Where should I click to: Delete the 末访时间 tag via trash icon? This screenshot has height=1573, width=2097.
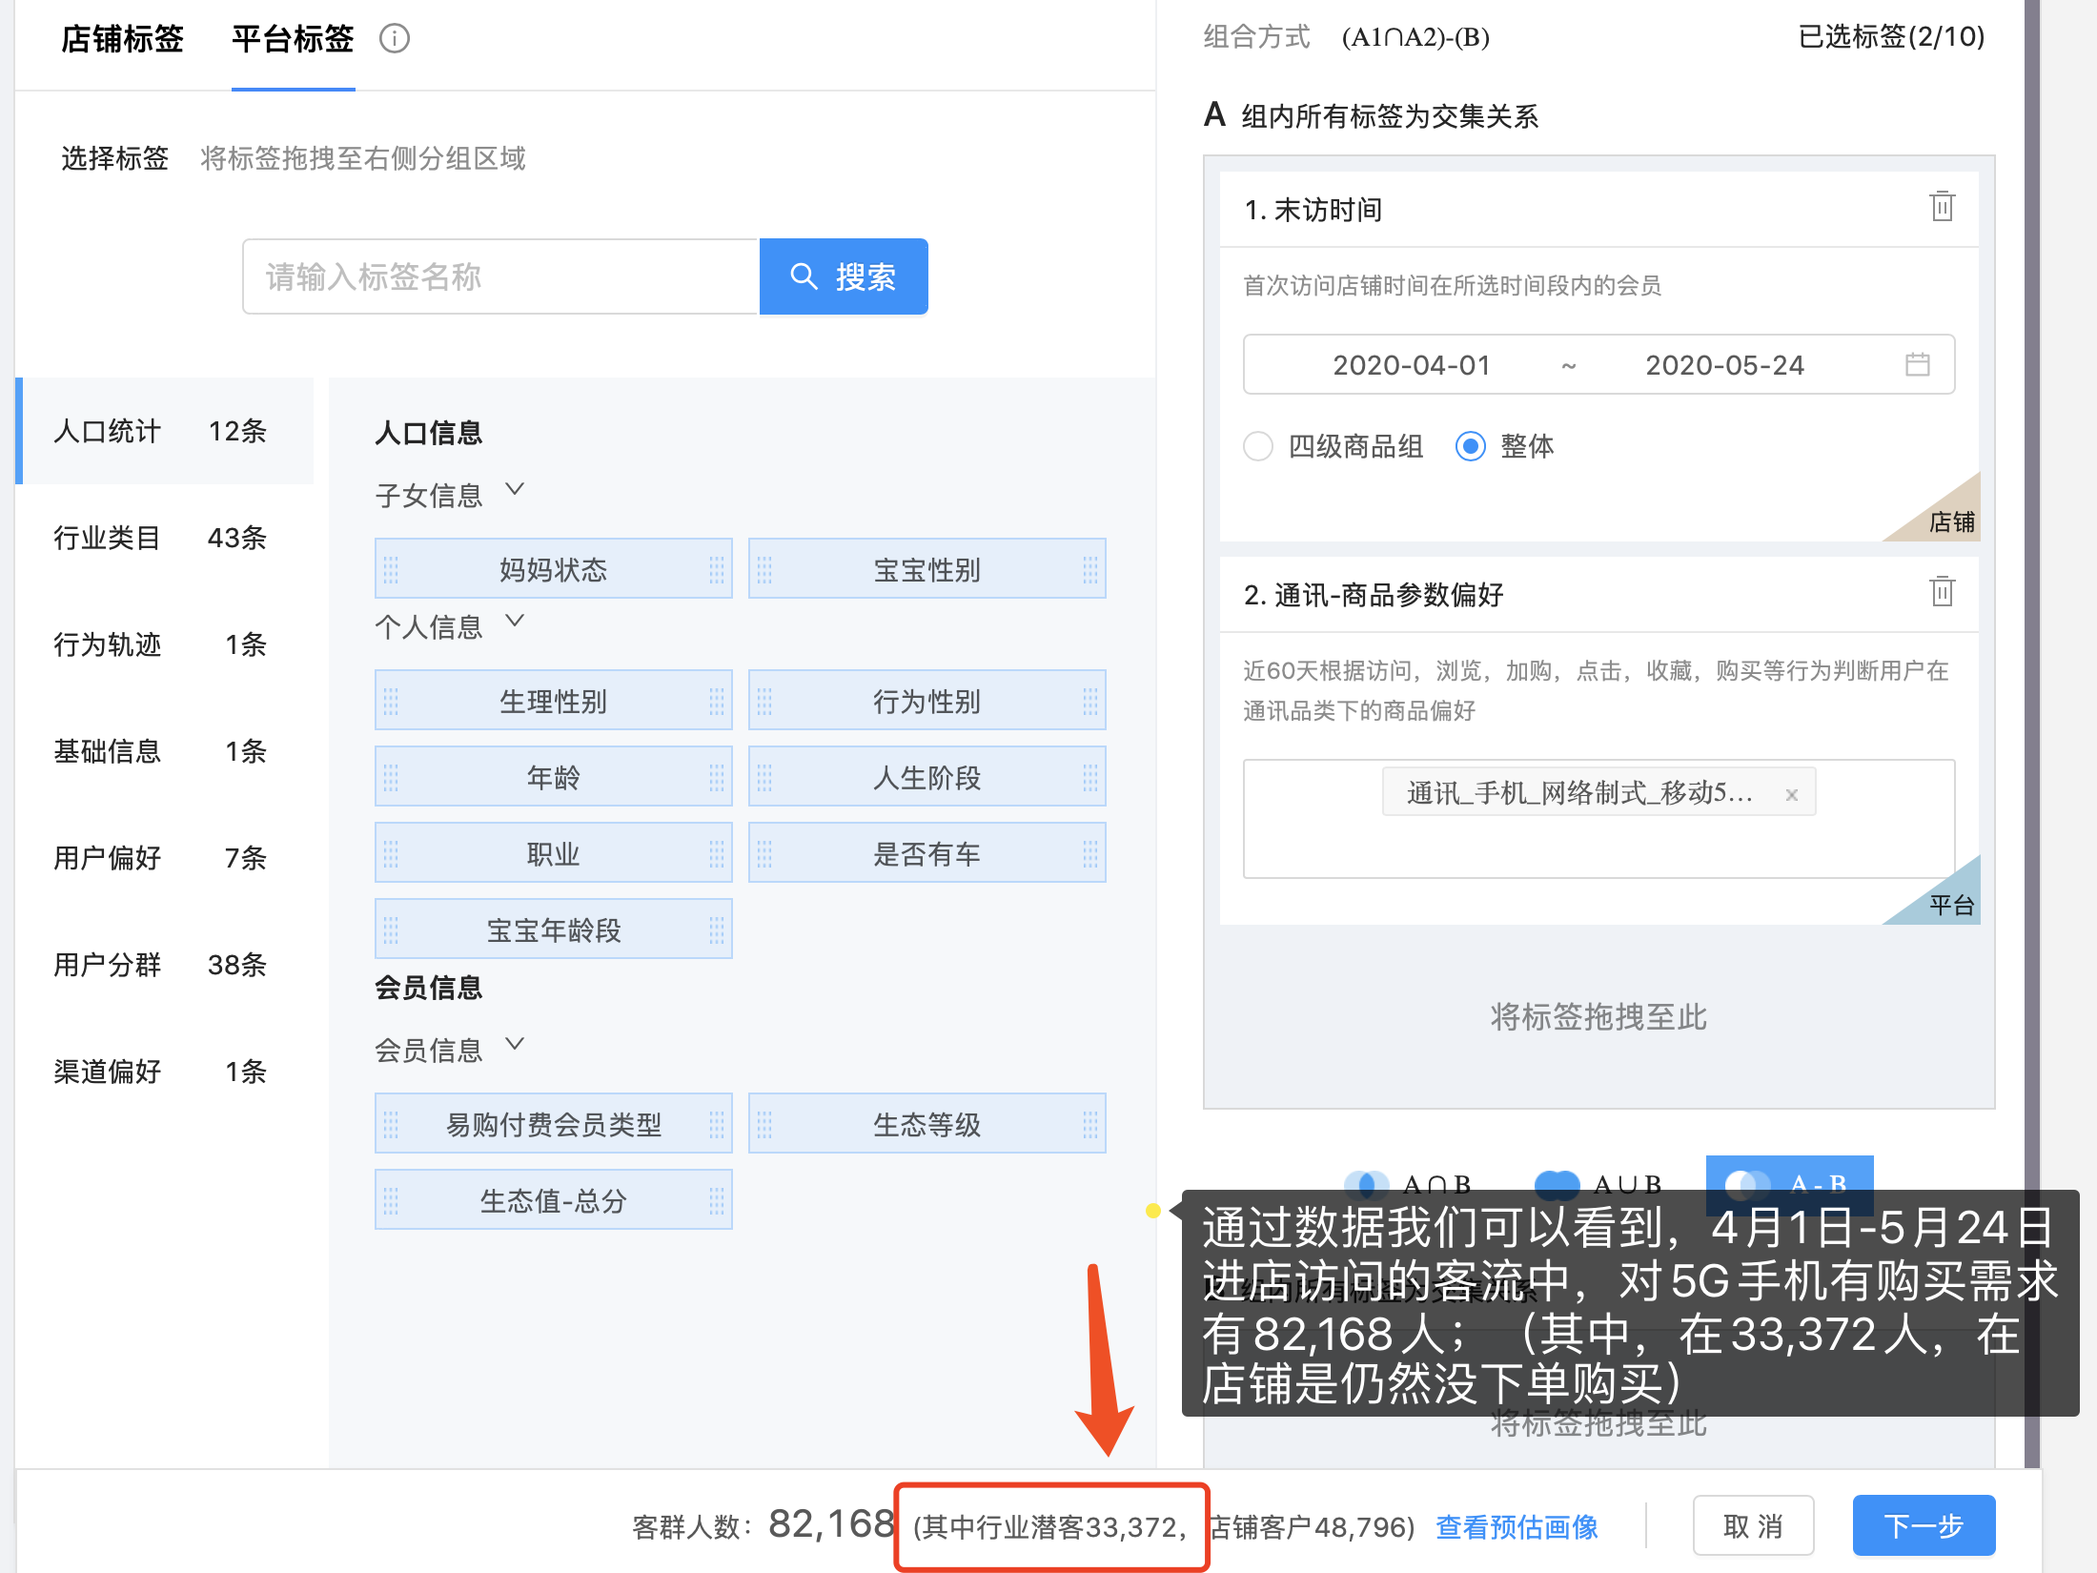point(1942,207)
